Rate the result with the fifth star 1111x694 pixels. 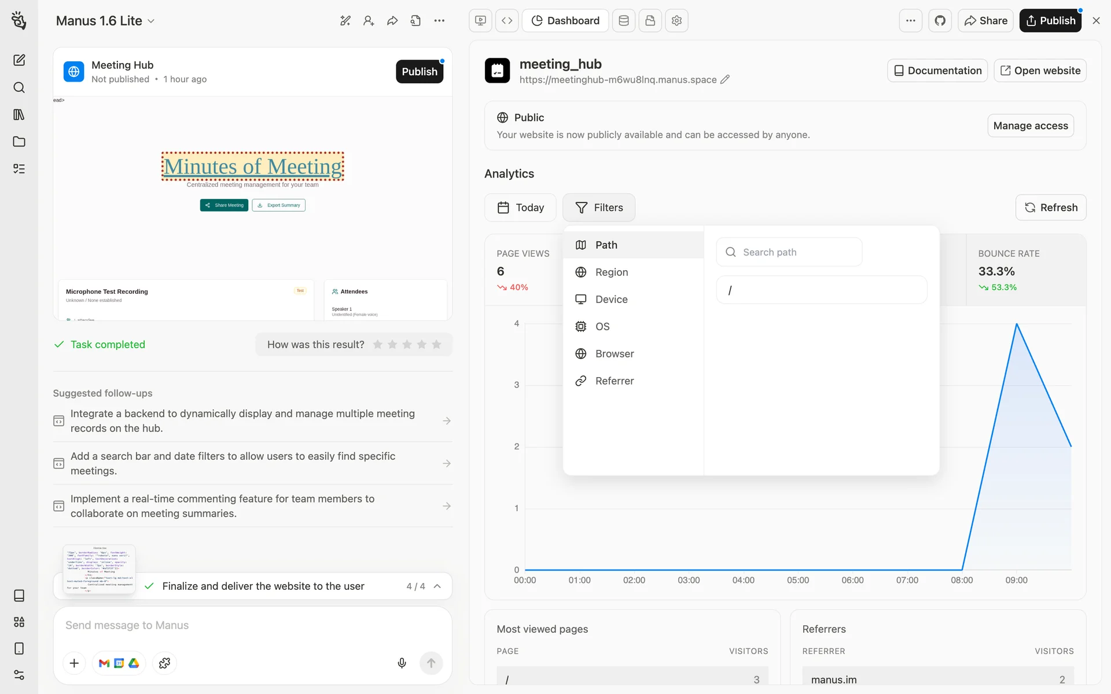tap(436, 345)
